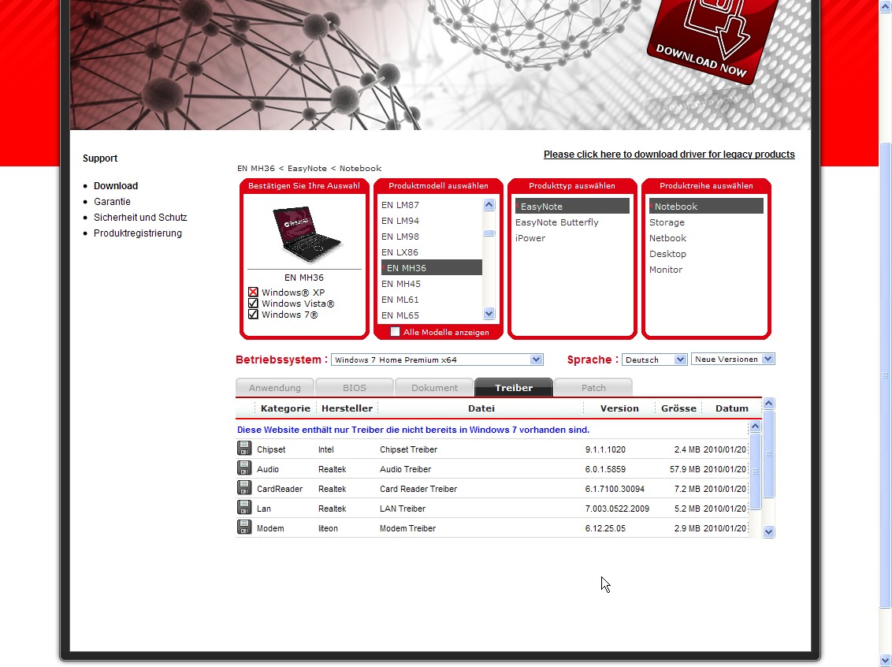Open the Produktregistrierung link
Screen dimensions: 892x667
click(138, 233)
